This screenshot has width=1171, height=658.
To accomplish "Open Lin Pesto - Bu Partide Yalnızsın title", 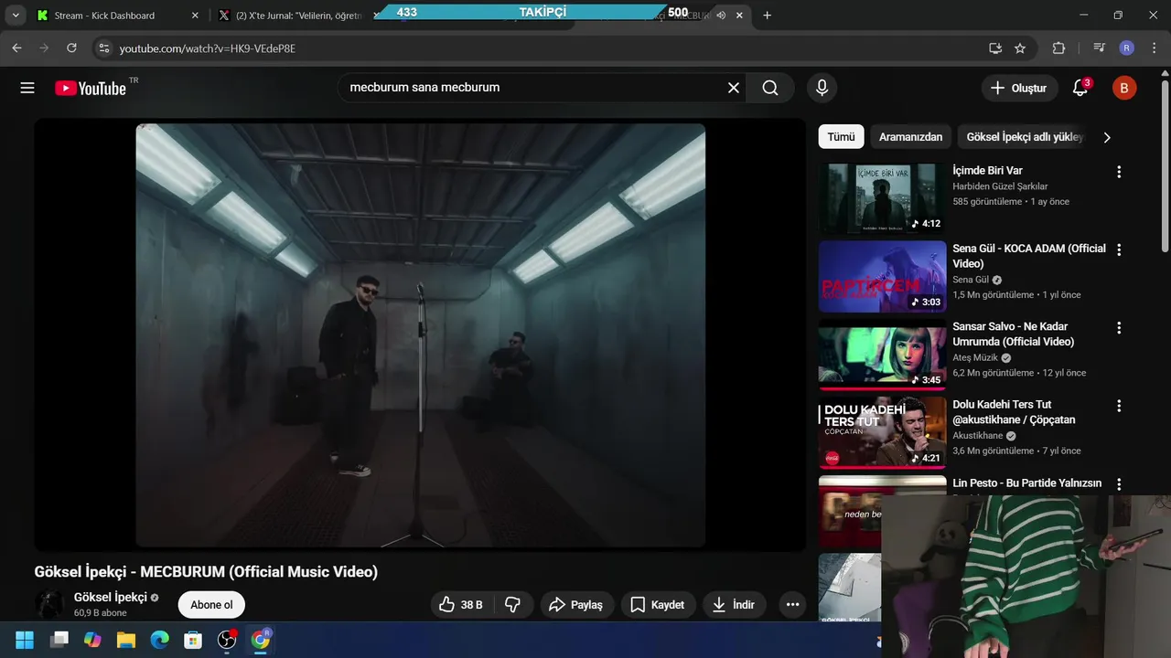I will click(1026, 483).
